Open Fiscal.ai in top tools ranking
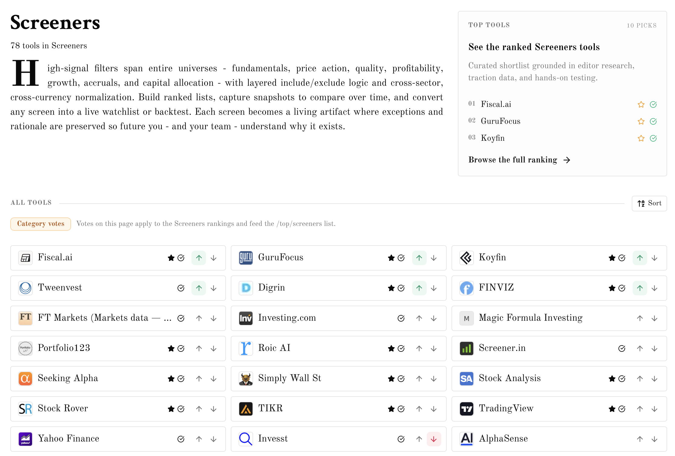The image size is (675, 456). point(496,104)
